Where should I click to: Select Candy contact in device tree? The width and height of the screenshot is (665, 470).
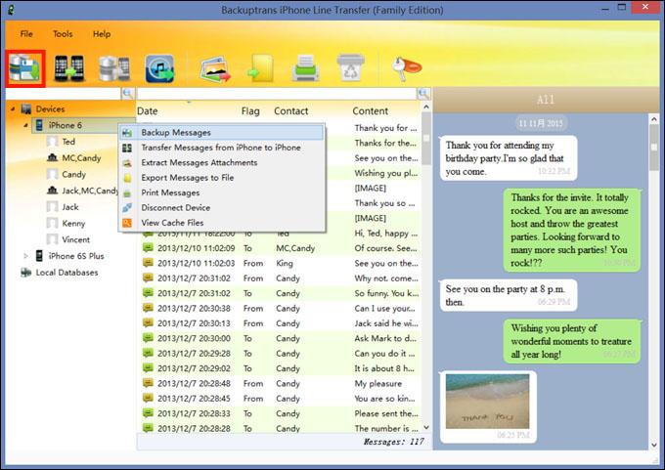pos(73,174)
